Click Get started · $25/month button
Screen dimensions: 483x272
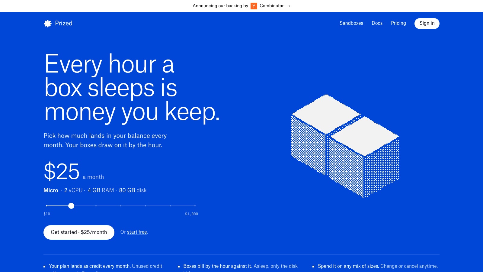pos(79,232)
